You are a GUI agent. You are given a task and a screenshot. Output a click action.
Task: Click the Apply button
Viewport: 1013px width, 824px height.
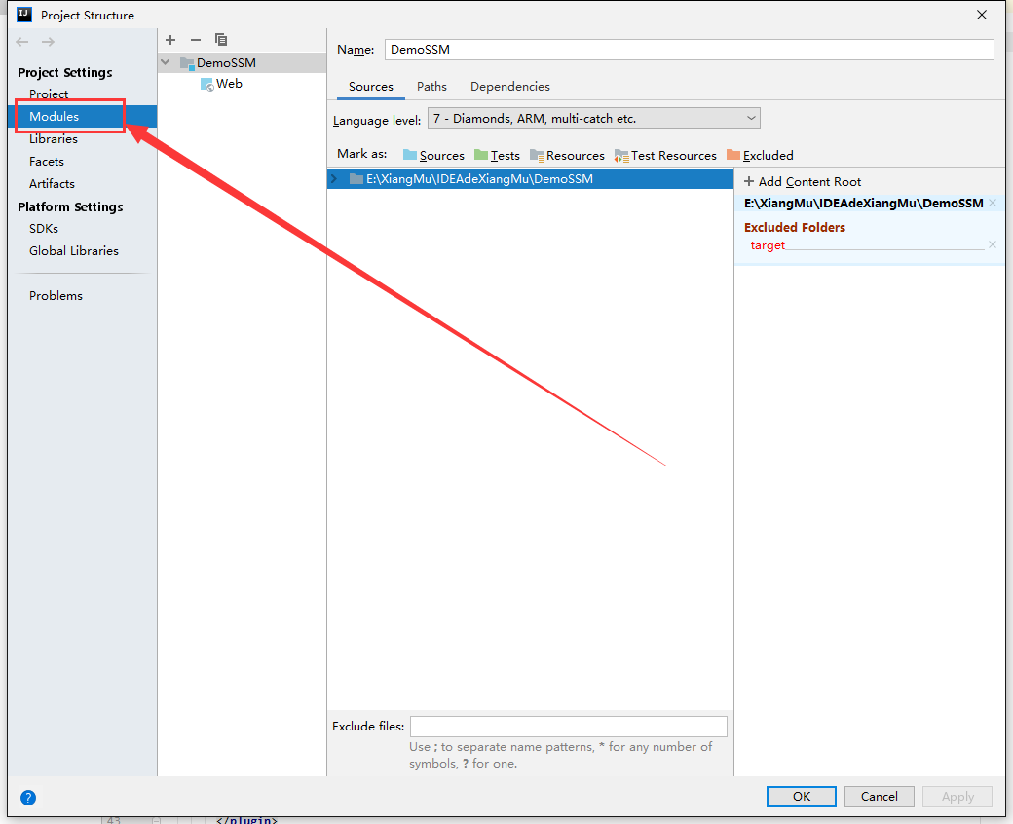(x=957, y=796)
